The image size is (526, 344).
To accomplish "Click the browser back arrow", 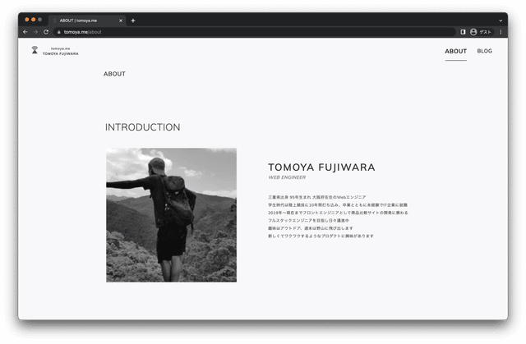I will [x=25, y=32].
